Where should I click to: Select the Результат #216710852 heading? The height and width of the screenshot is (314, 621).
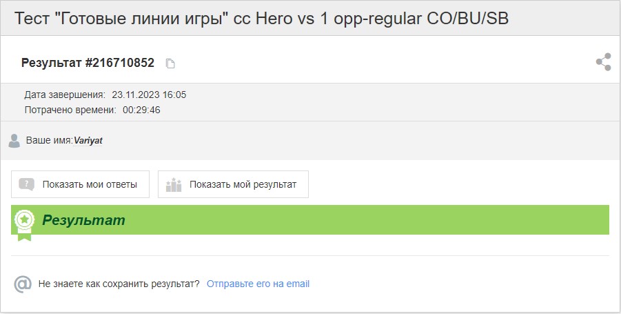tap(88, 63)
